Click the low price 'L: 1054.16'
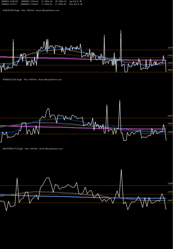The image size is (173, 249). pos(61,4)
